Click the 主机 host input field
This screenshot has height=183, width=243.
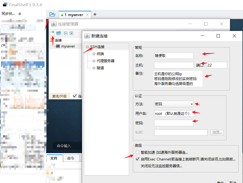point(174,65)
